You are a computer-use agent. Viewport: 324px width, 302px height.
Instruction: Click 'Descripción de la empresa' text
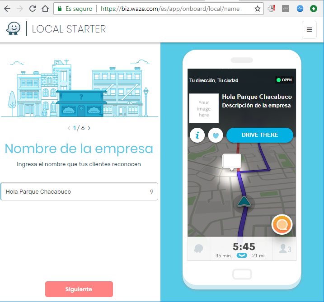[256, 106]
